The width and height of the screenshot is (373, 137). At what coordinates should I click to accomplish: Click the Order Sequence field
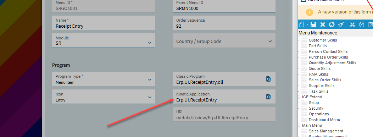224,23
